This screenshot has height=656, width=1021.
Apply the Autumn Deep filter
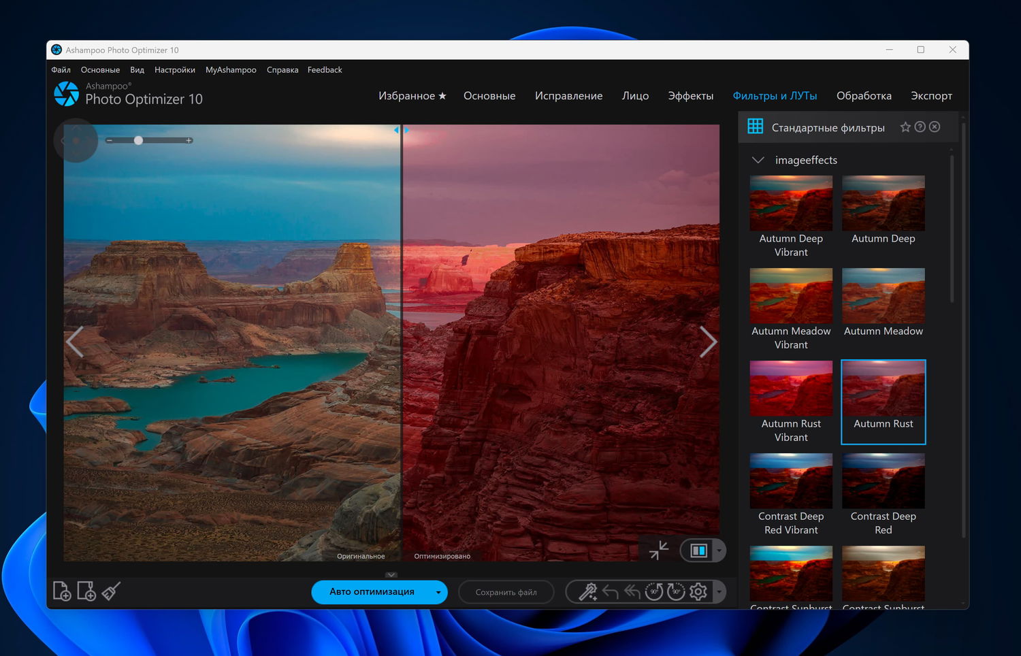[884, 210]
